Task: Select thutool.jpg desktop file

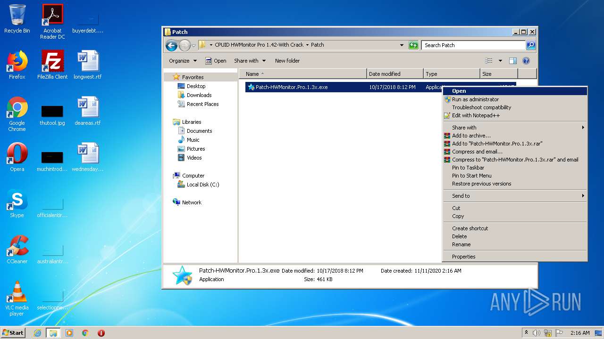Action: 52,114
